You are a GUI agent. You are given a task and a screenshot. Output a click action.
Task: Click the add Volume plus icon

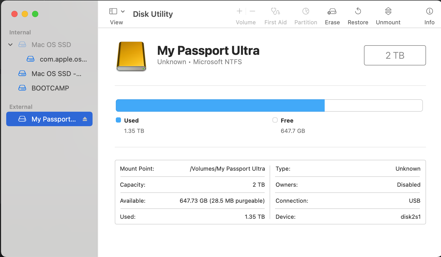click(239, 11)
